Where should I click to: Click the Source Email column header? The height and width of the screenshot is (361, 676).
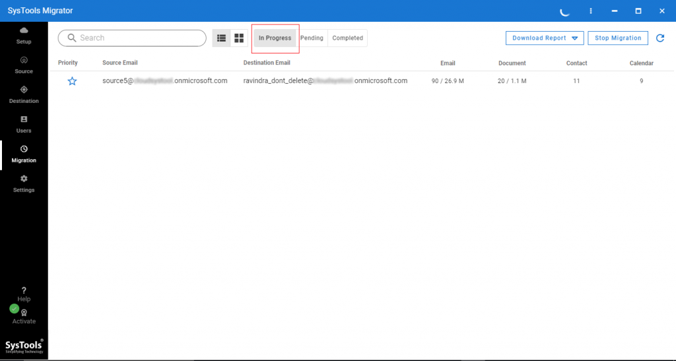120,63
